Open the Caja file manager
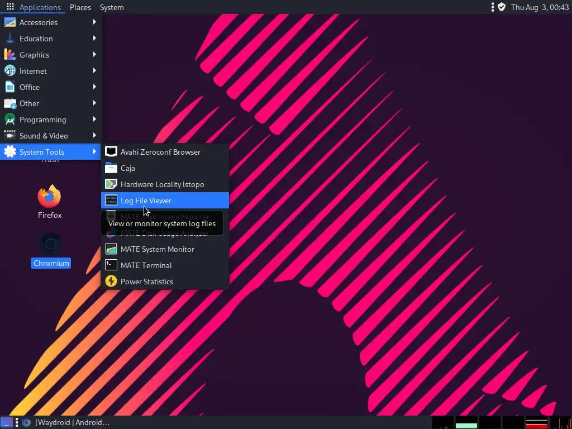Screen dimensions: 572x429 pos(165,168)
